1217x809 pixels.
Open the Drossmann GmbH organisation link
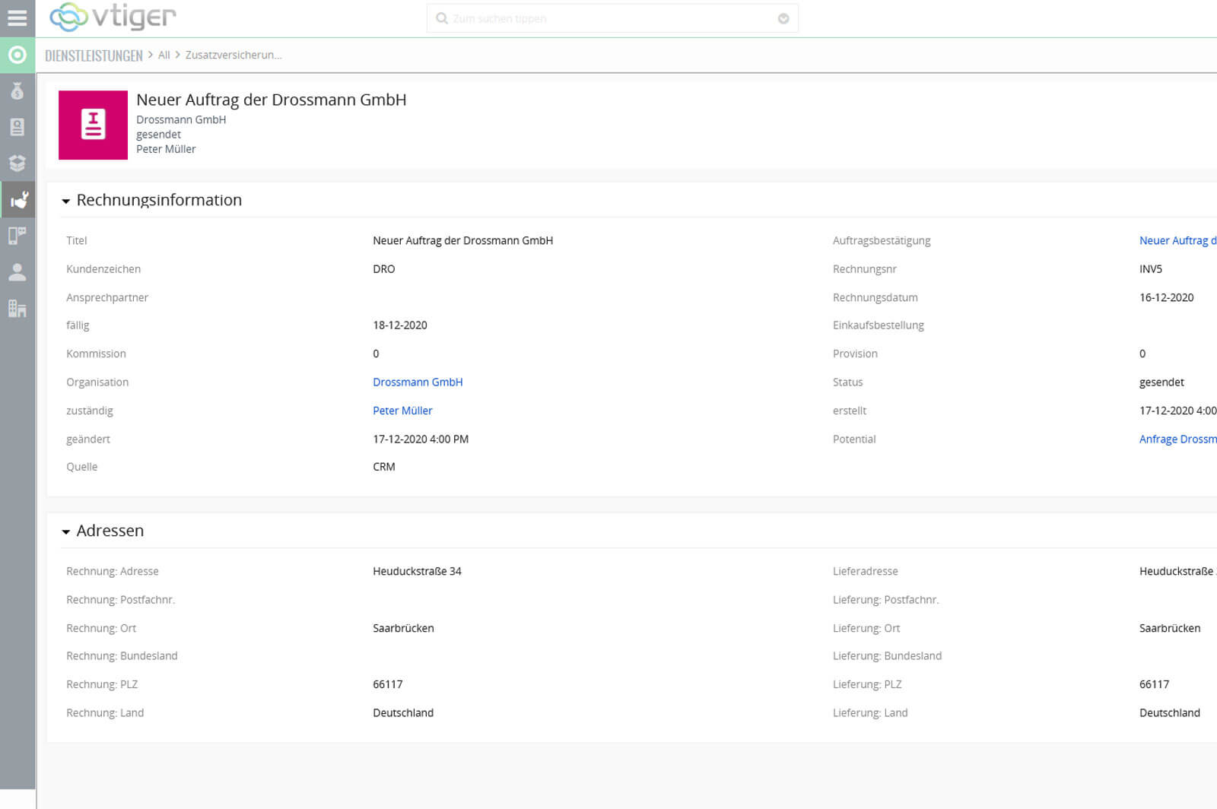pos(418,382)
